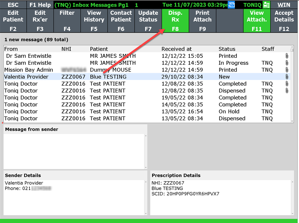Click the WIN button in top bar
Image resolution: width=299 pixels, height=223 pixels.
tap(284, 5)
